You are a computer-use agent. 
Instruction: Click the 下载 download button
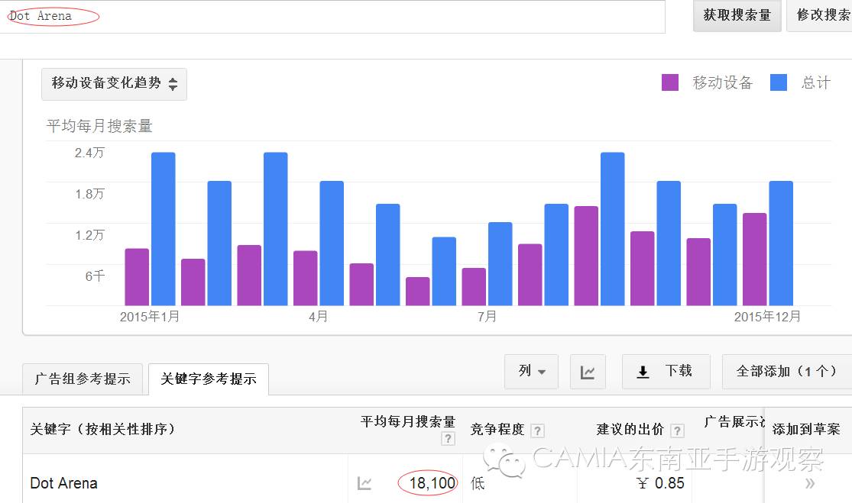coord(666,372)
